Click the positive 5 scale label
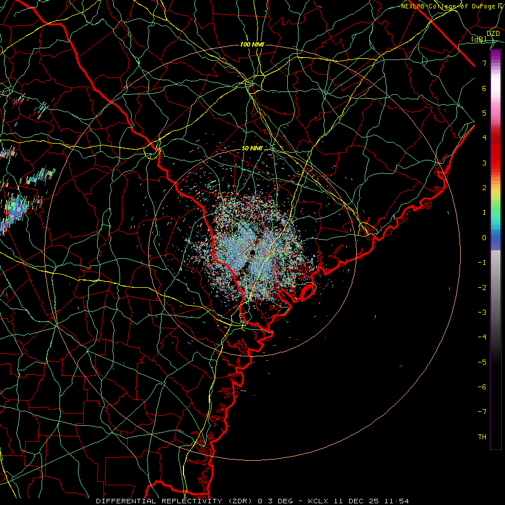This screenshot has height=505, width=505. [484, 113]
